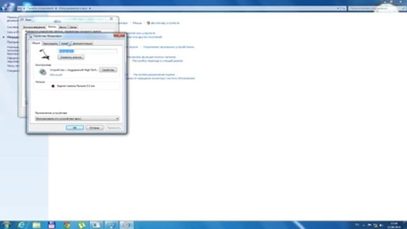Screen dimensions: 407x229
Task: Open the address bar history dropdown arrow
Action: (x=338, y=8)
